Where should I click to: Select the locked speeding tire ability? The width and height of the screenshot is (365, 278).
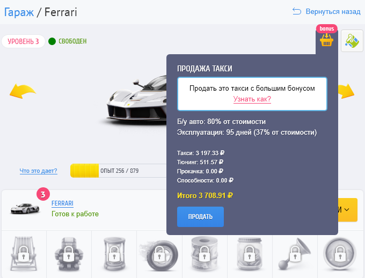tap(159, 255)
